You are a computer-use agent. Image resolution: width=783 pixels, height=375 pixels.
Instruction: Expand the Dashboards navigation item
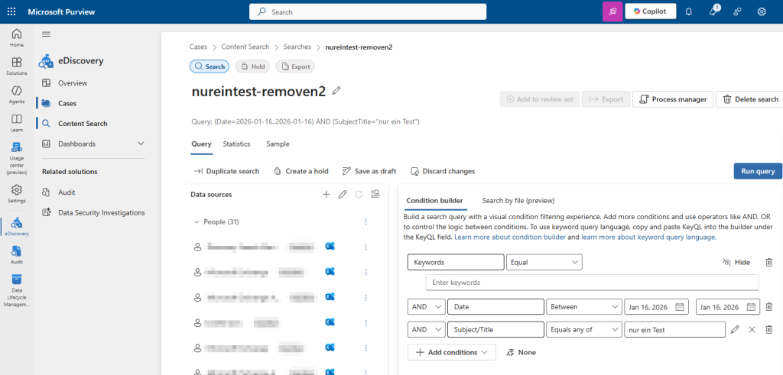pyautogui.click(x=141, y=144)
